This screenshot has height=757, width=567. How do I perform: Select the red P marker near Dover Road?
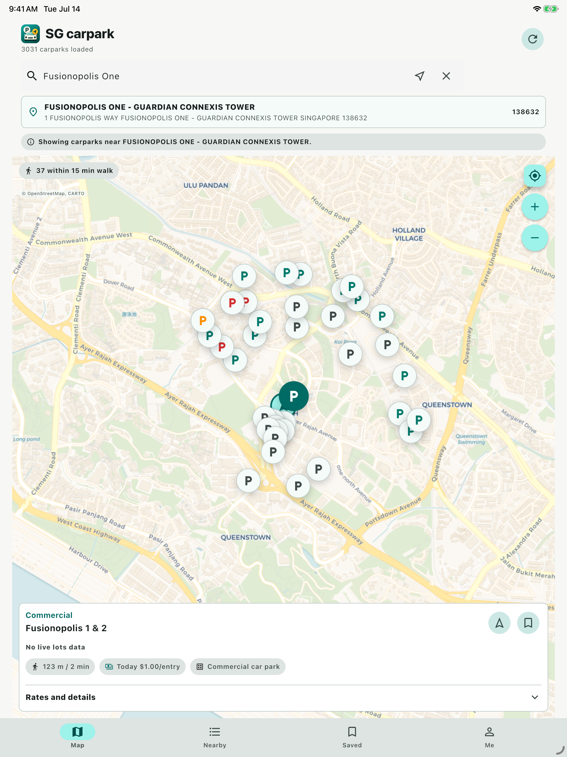click(x=232, y=303)
